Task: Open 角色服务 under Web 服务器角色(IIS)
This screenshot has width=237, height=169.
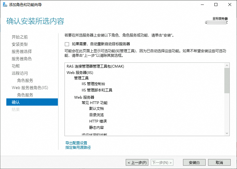Action: pyautogui.click(x=25, y=95)
